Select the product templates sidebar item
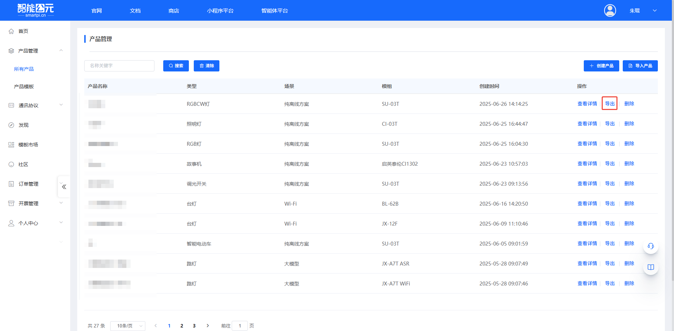Screen dimensions: 674x331 [x=24, y=87]
